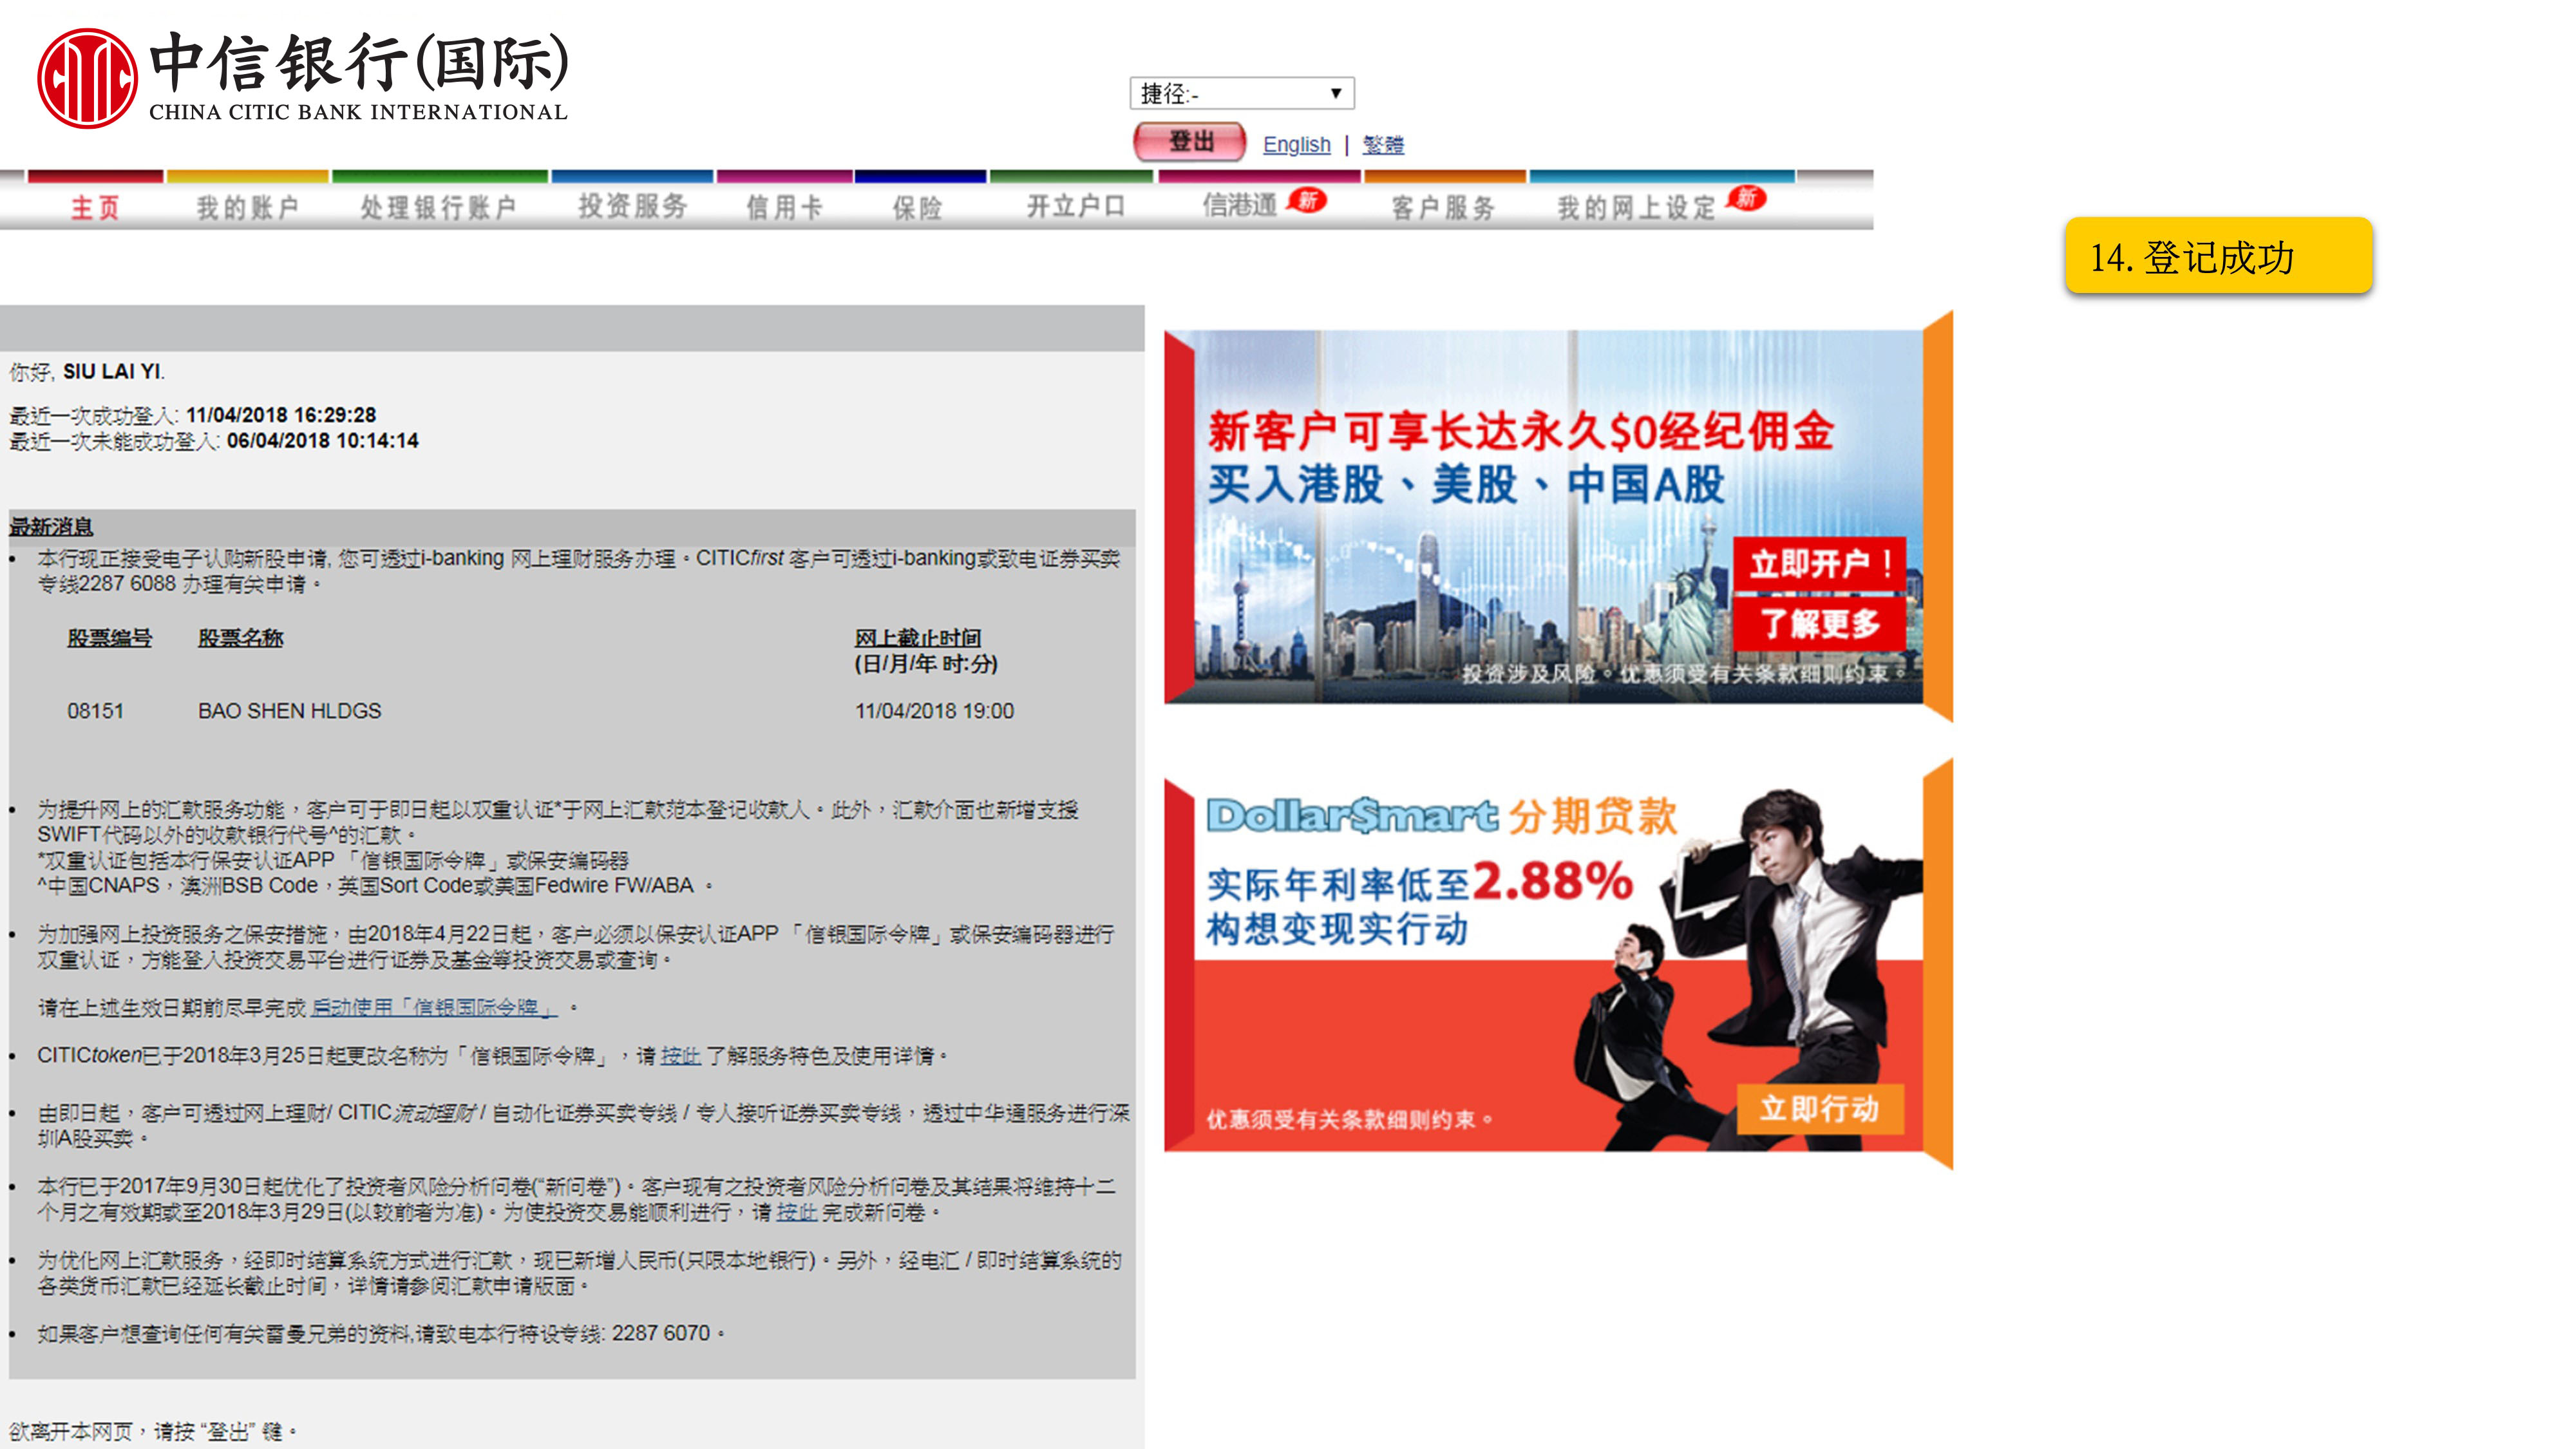2576x1449 pixels.
Task: Click failed login time 06/04/2018 10:14:14
Action: coord(322,441)
